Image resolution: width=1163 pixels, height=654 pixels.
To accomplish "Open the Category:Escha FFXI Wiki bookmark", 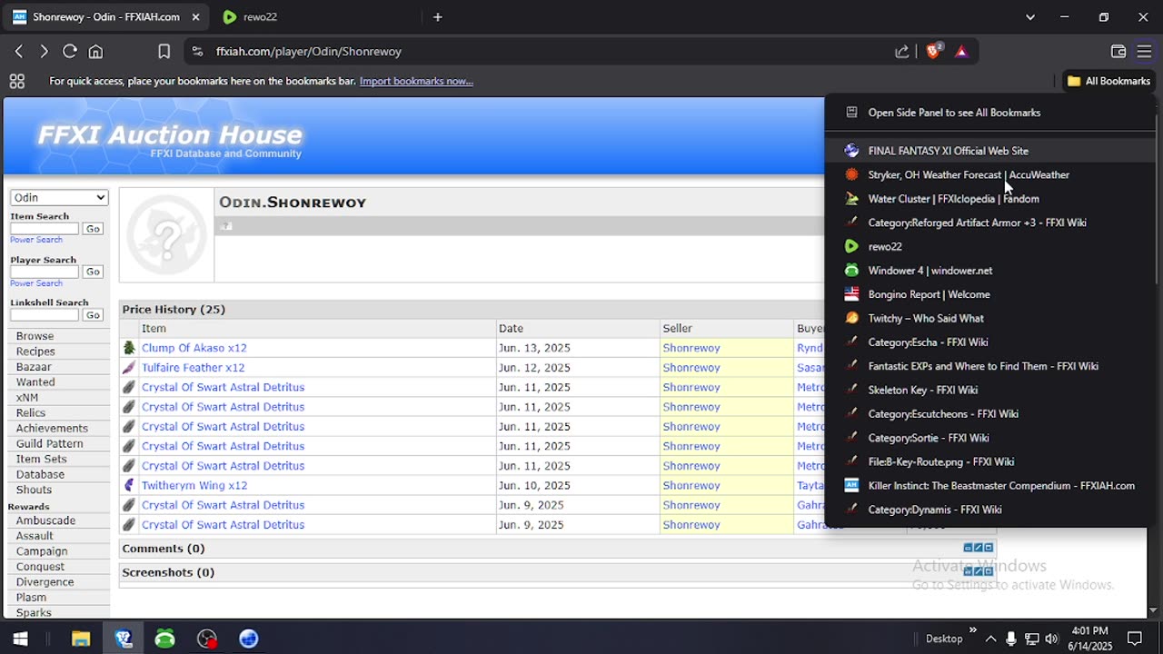I will point(990,342).
